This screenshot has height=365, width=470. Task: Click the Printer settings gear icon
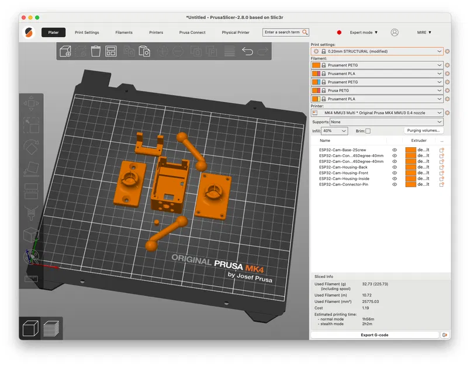pyautogui.click(x=447, y=113)
